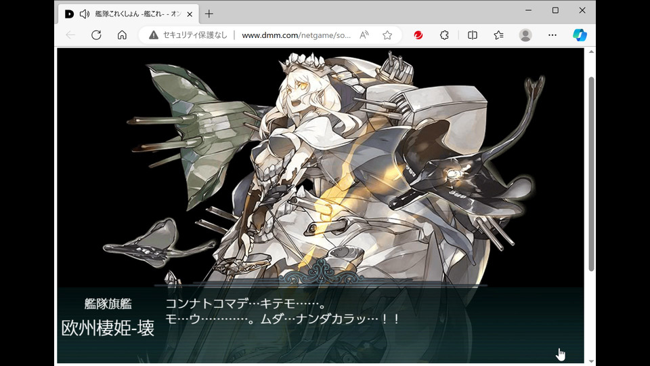Open the user profile avatar
The height and width of the screenshot is (366, 650).
(x=525, y=35)
